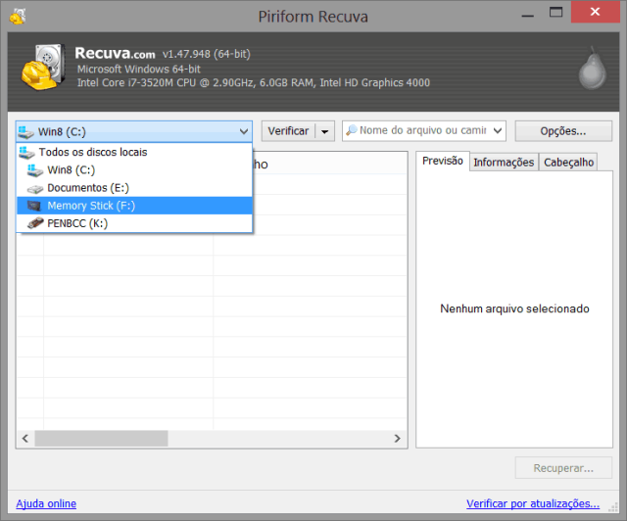The height and width of the screenshot is (521, 627).
Task: Click the horizontal scrollbar right arrow
Action: point(398,440)
